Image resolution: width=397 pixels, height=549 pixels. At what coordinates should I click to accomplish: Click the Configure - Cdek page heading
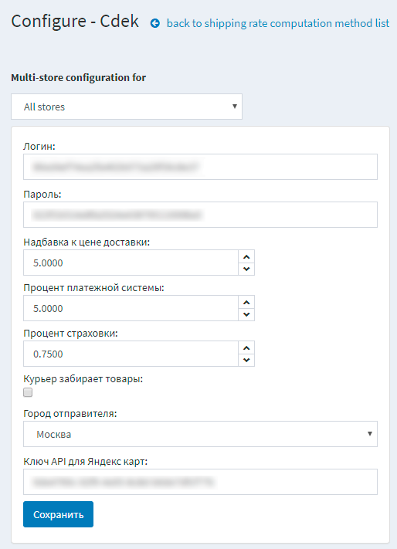pyautogui.click(x=75, y=22)
